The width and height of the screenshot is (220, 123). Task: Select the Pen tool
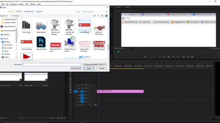click(70, 87)
